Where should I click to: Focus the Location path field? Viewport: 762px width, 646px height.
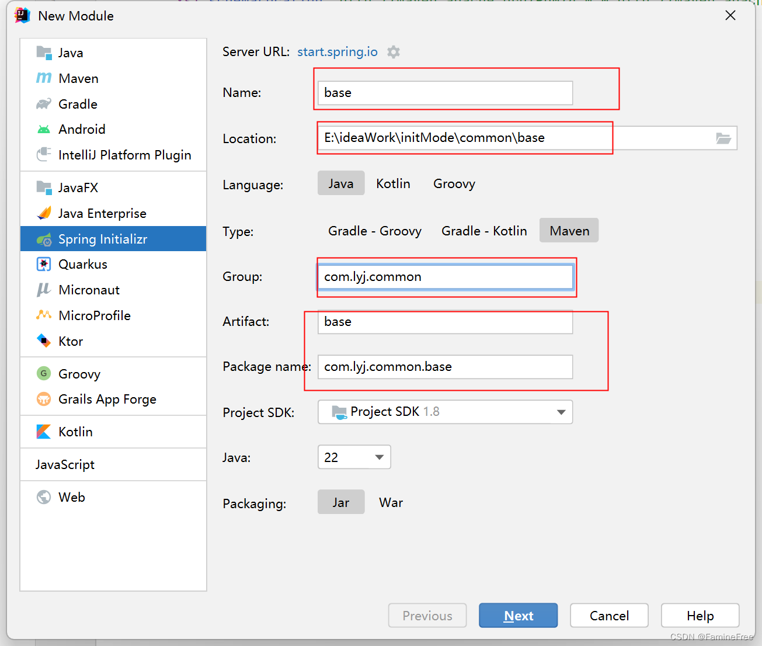(x=527, y=138)
